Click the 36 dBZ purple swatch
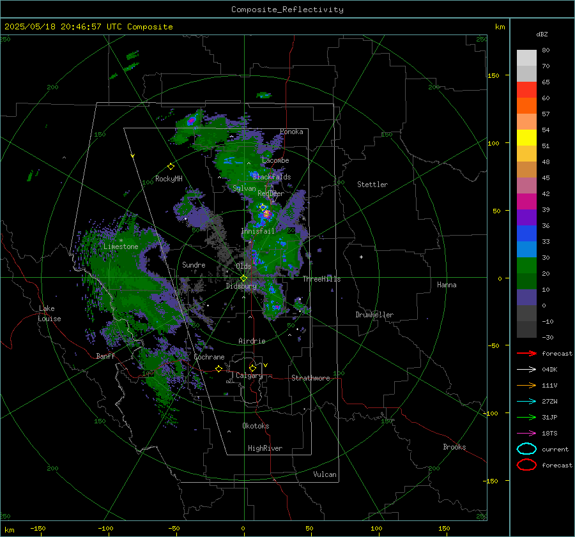The width and height of the screenshot is (575, 537). click(526, 217)
